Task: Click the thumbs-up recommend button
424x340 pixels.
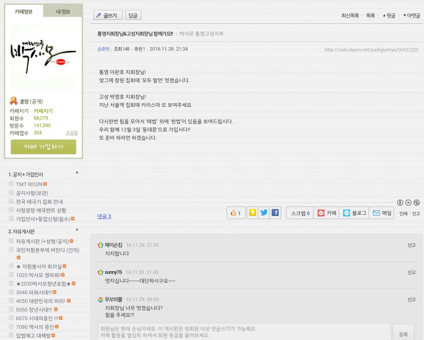Action: 236,213
